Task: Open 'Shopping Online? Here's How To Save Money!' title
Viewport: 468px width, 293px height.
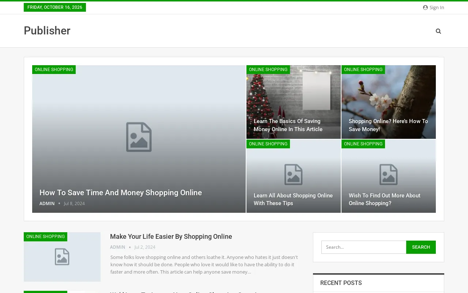Action: tap(388, 125)
